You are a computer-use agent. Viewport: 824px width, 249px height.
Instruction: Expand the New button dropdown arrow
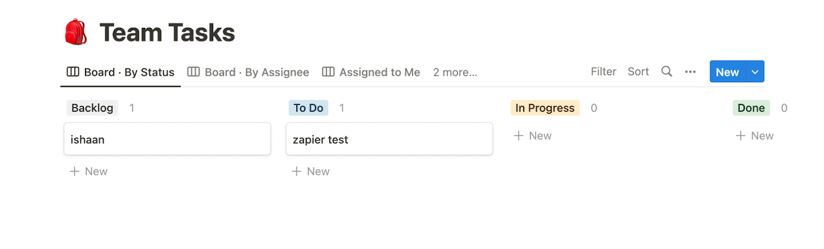click(755, 72)
